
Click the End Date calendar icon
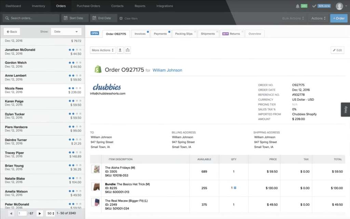(x=94, y=18)
